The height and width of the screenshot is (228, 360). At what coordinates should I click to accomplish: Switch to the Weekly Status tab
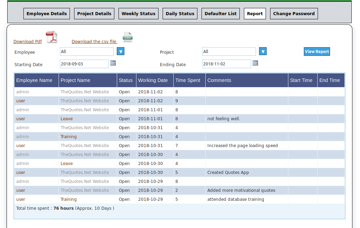(x=138, y=13)
